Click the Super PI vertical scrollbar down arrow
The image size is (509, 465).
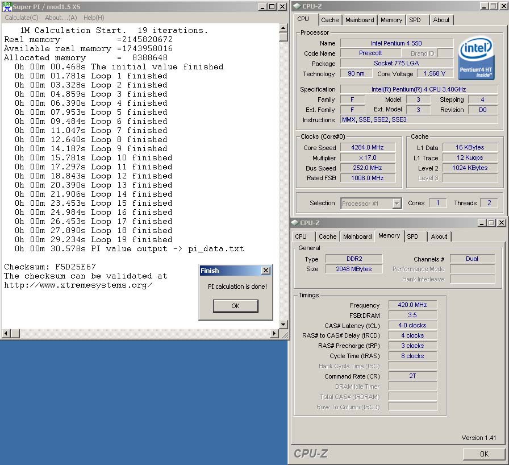tap(283, 325)
